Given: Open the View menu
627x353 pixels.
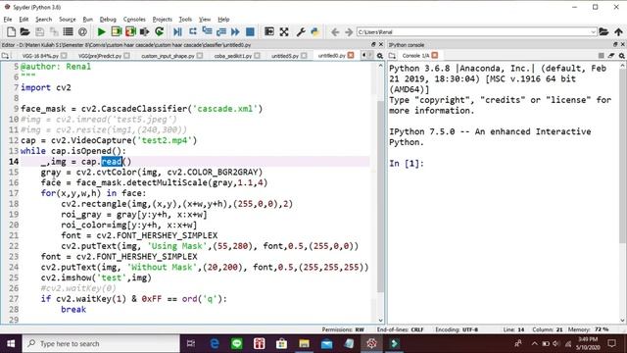Looking at the screenshot, I should coord(205,20).
